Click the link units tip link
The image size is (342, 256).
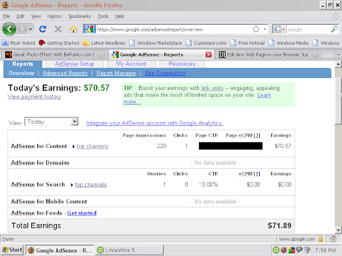pos(212,88)
